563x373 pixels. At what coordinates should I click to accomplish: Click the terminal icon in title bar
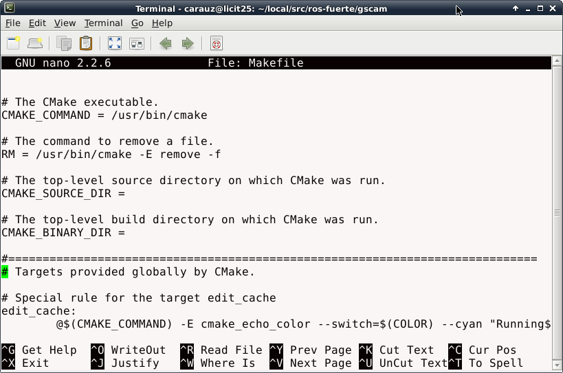pyautogui.click(x=8, y=8)
